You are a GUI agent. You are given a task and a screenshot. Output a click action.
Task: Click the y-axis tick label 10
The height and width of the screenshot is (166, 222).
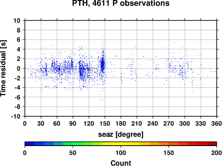point(17,20)
